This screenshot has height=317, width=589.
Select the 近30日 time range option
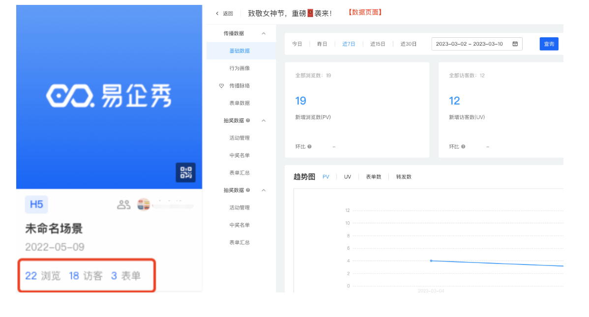point(408,44)
